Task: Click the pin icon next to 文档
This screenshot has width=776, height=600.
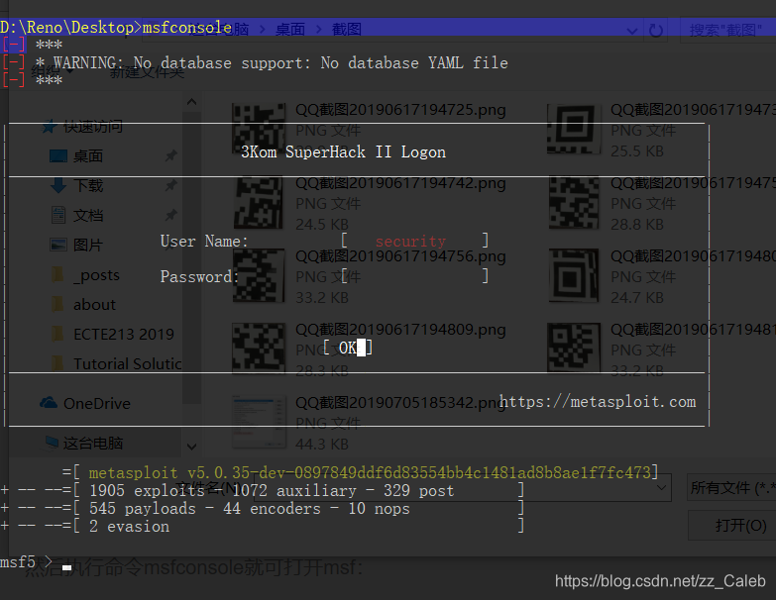Action: pos(171,215)
